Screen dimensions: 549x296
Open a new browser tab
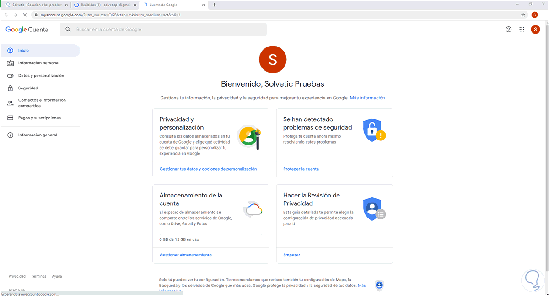pyautogui.click(x=214, y=5)
